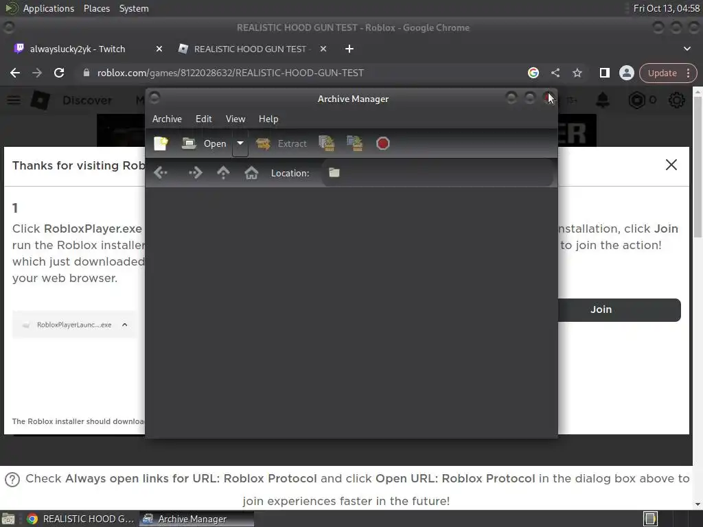Click the Extract toolbar button
The image size is (703, 527).
(281, 143)
